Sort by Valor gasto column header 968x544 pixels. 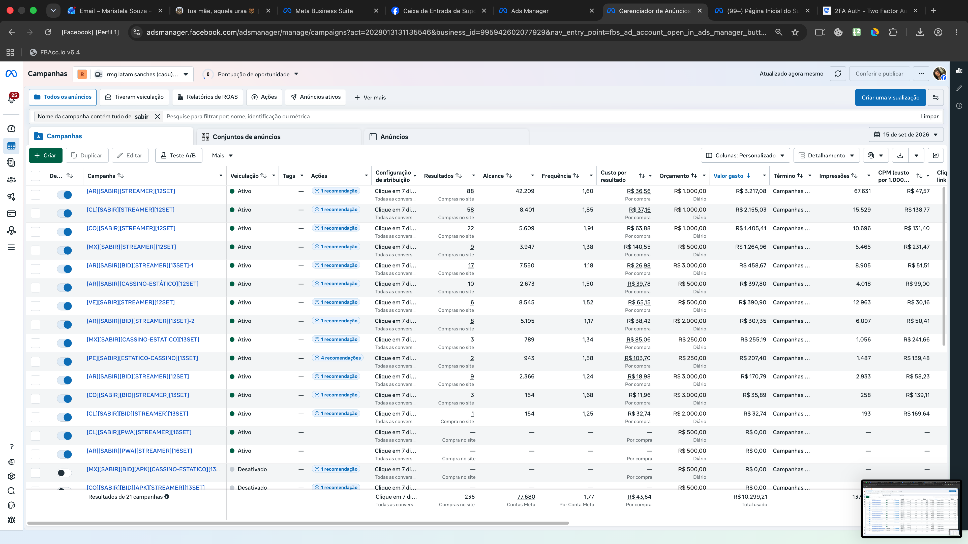[x=732, y=176]
